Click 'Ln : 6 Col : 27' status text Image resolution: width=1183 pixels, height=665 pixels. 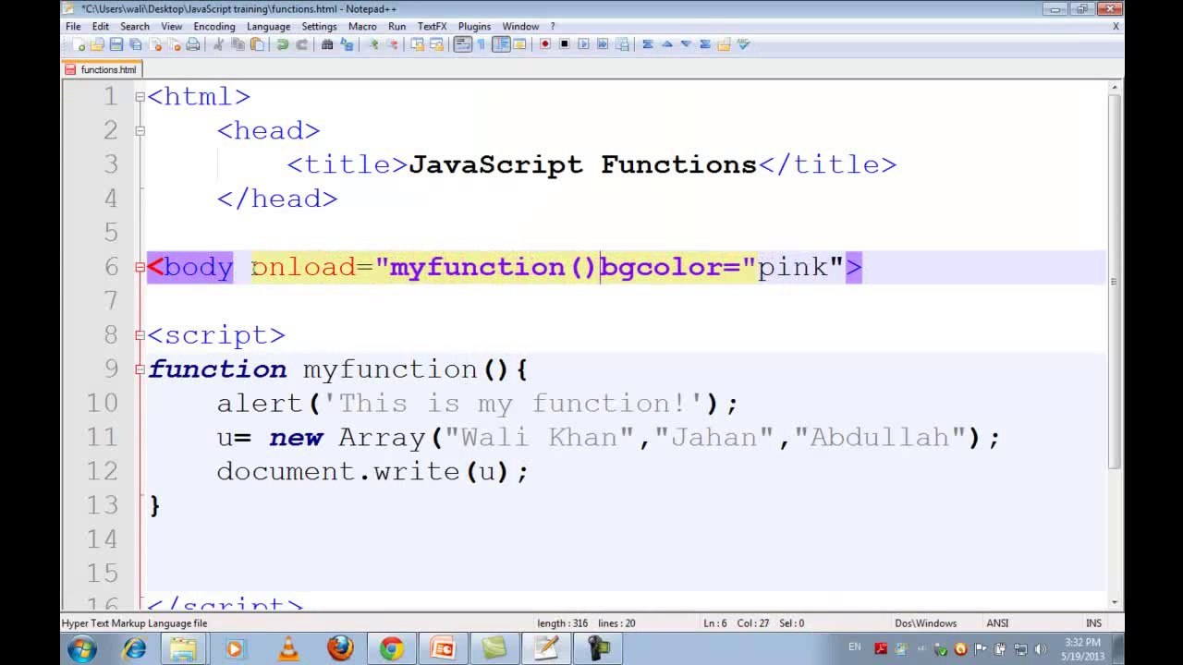point(738,623)
